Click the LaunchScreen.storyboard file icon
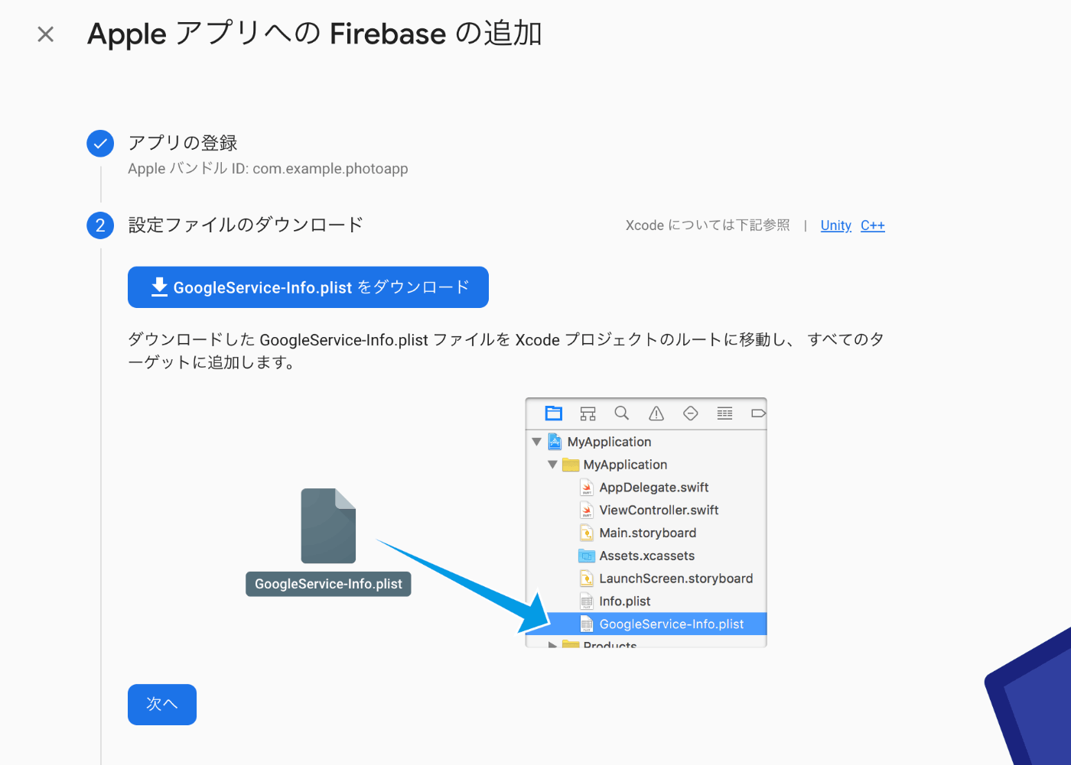 click(x=587, y=579)
